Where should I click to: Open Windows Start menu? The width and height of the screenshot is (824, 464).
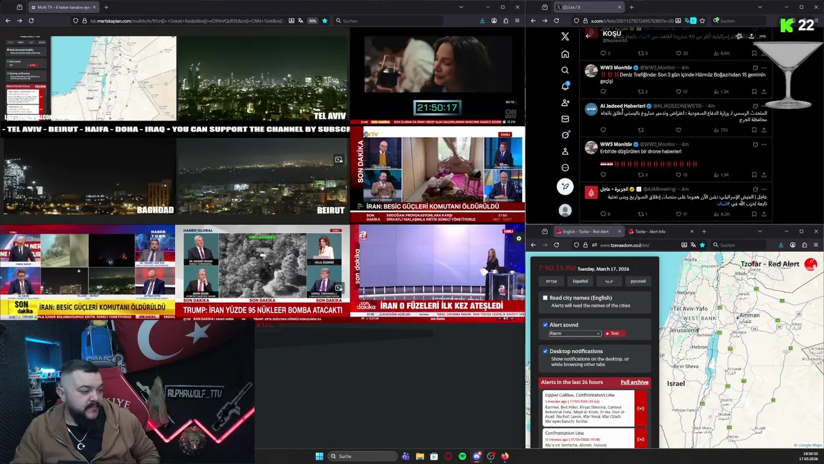319,456
